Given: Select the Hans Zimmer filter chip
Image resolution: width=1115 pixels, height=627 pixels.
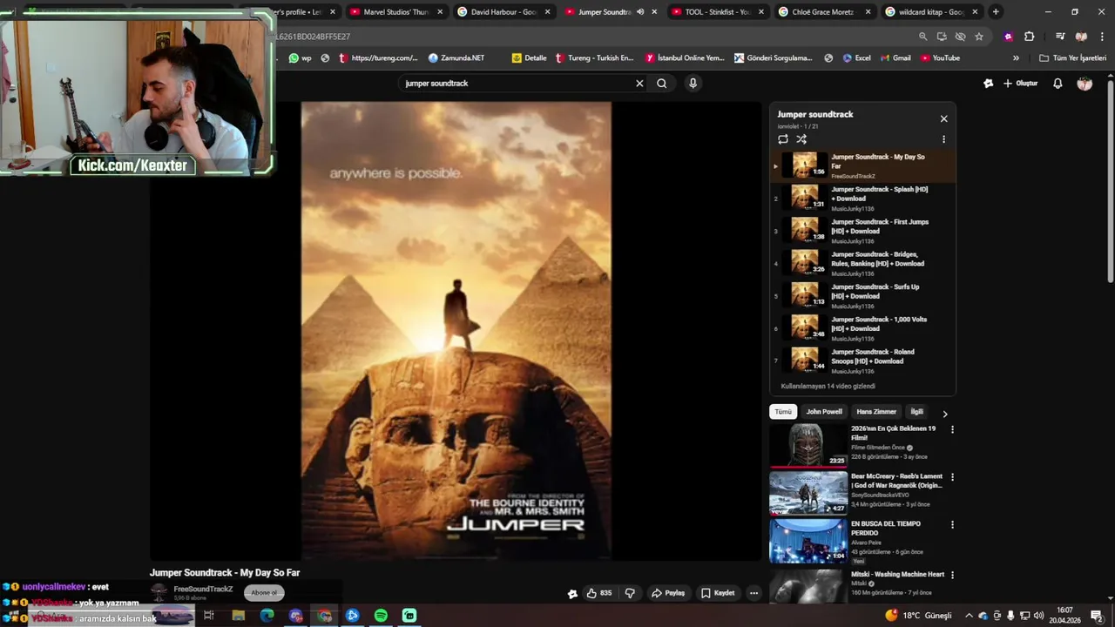Looking at the screenshot, I should pyautogui.click(x=876, y=412).
